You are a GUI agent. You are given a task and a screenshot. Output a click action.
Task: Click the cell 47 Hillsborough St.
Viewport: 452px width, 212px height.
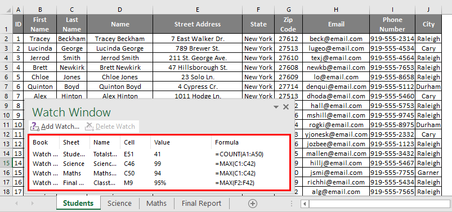coord(198,67)
